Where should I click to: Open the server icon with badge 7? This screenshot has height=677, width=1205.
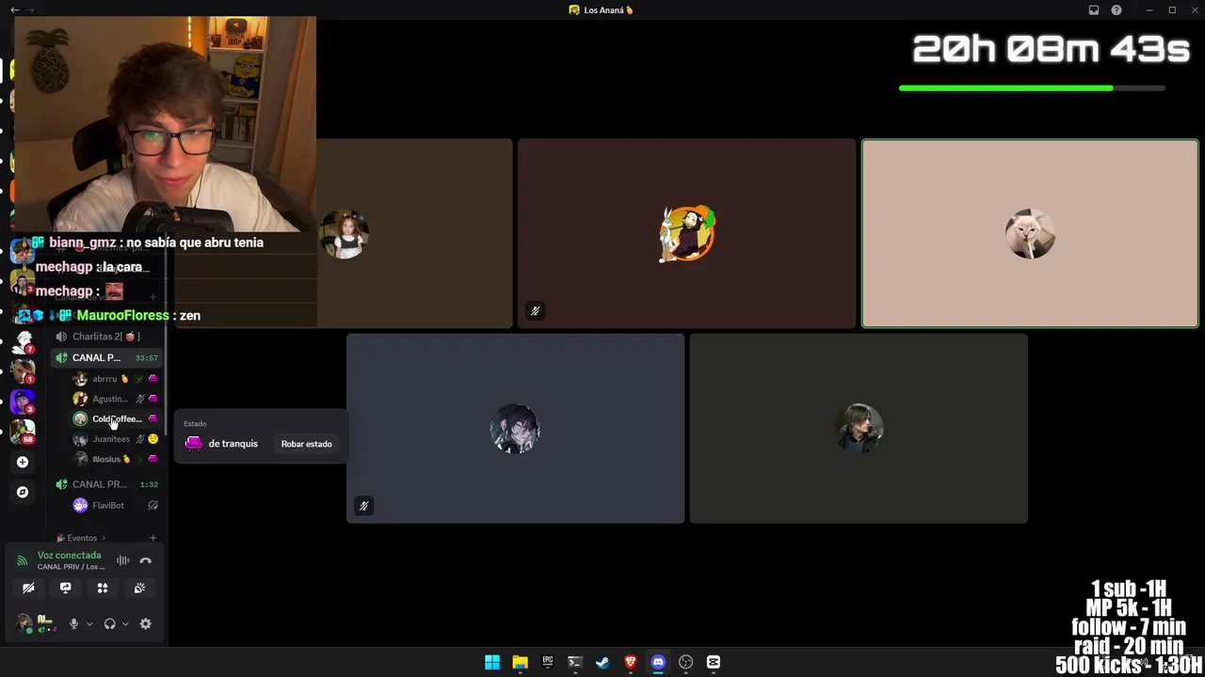(x=23, y=341)
